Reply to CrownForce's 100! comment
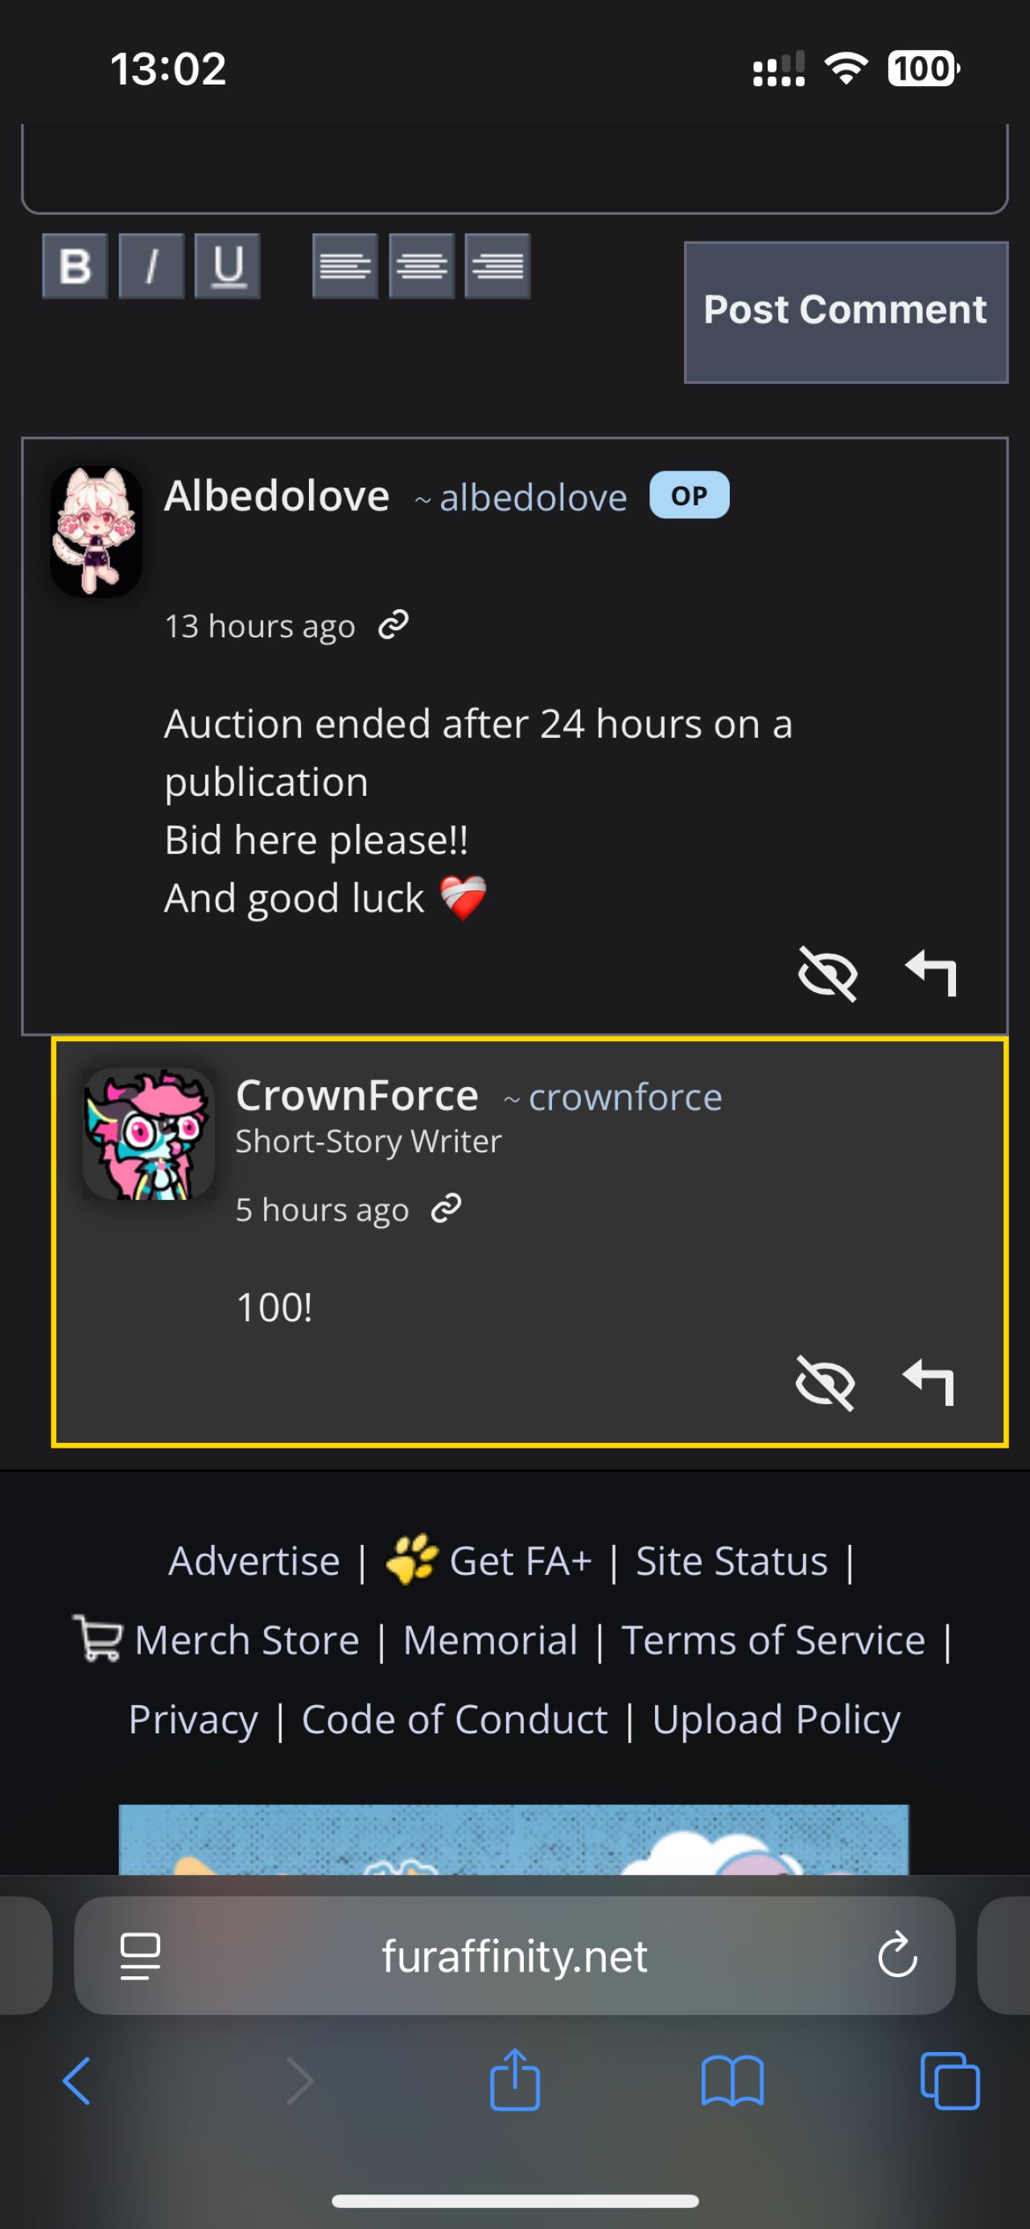Screen dimensions: 1030x2229 (928, 1382)
